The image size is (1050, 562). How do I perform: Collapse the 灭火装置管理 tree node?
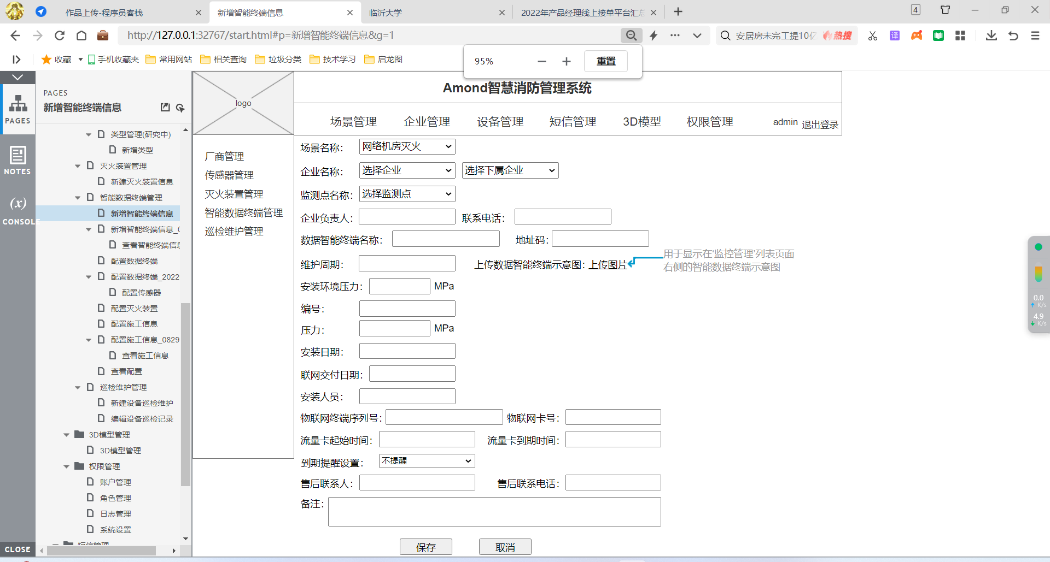click(x=78, y=166)
